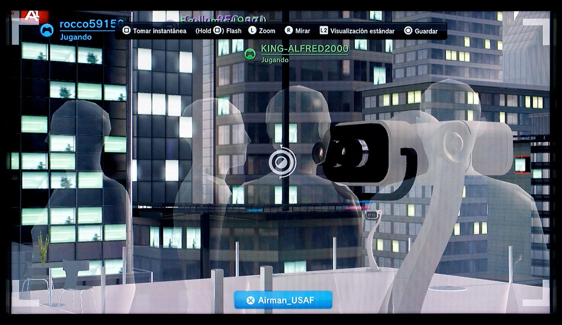Viewport: 562px width, 325px height.
Task: Click the R stick icon for Mirar
Action: (x=289, y=31)
